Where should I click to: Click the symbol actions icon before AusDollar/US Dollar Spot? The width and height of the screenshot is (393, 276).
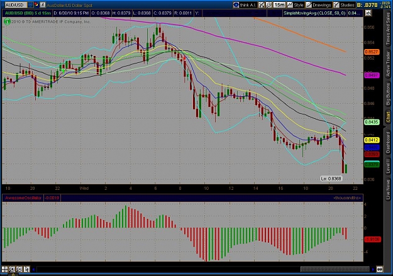click(43, 5)
